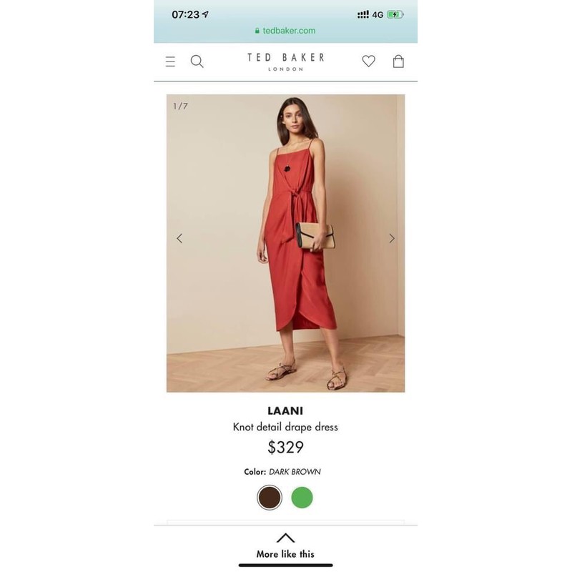This screenshot has height=572, width=572.
Task: Tap the green lock icon beside URL
Action: [x=257, y=31]
